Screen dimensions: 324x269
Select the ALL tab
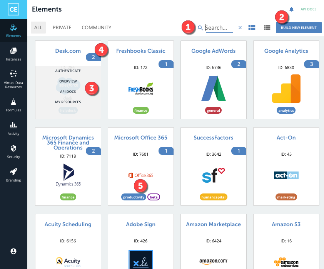tap(38, 27)
